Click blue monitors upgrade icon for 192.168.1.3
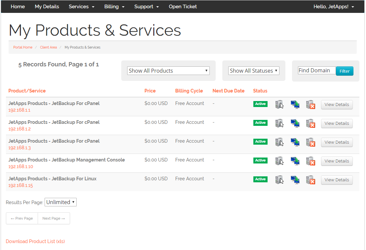366x250 pixels. click(x=295, y=142)
